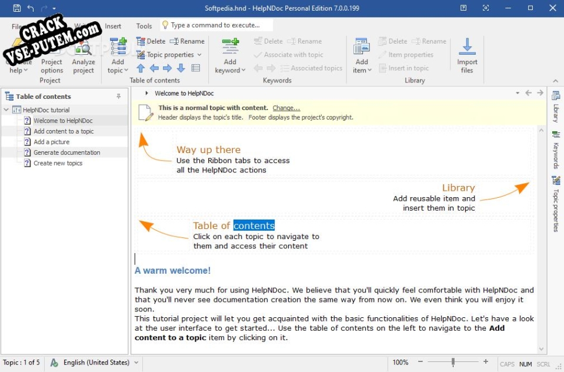The image size is (564, 372).
Task: Run Analyze project
Action: click(83, 56)
